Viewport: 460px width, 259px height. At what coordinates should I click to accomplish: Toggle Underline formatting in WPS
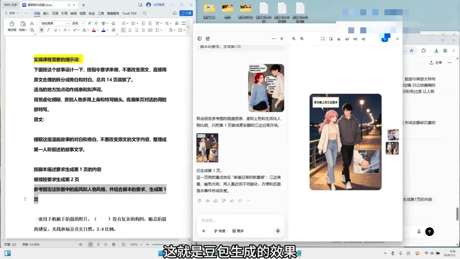point(55,30)
